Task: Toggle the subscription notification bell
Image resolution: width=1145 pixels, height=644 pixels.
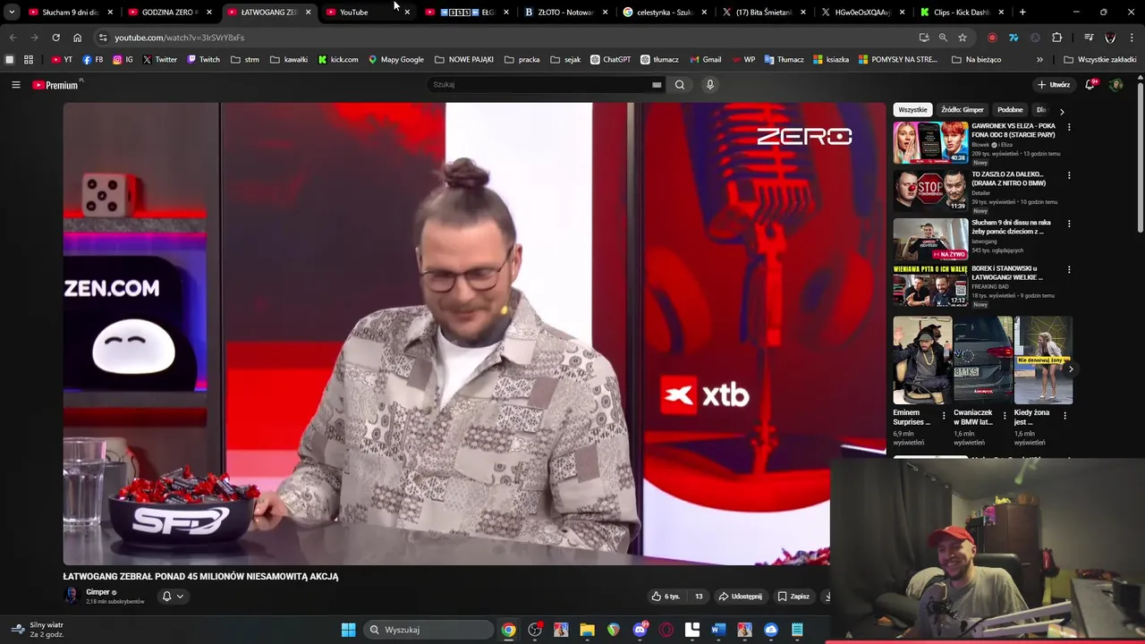Action: pos(166,597)
